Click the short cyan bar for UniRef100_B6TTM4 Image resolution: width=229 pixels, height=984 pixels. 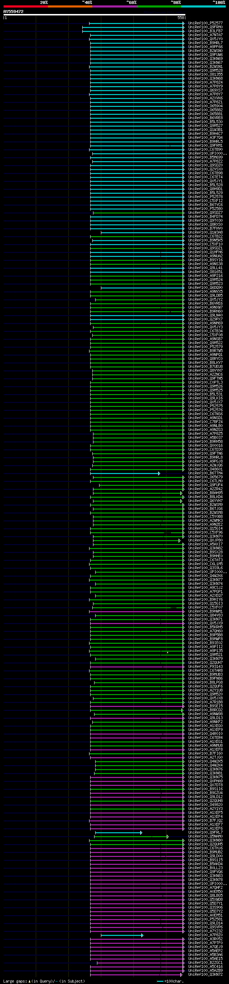(x=125, y=474)
